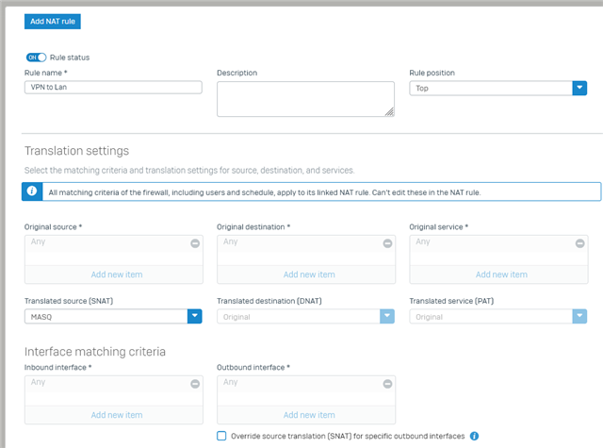This screenshot has height=448, width=603.
Task: Add new item to Original source
Action: (x=117, y=274)
